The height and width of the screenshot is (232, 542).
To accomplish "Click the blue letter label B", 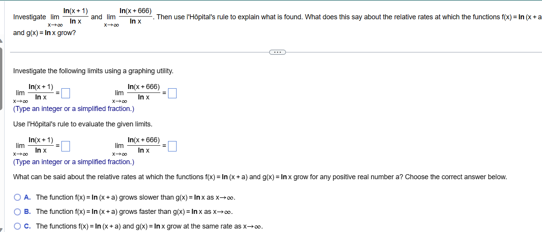I will coord(27,212).
